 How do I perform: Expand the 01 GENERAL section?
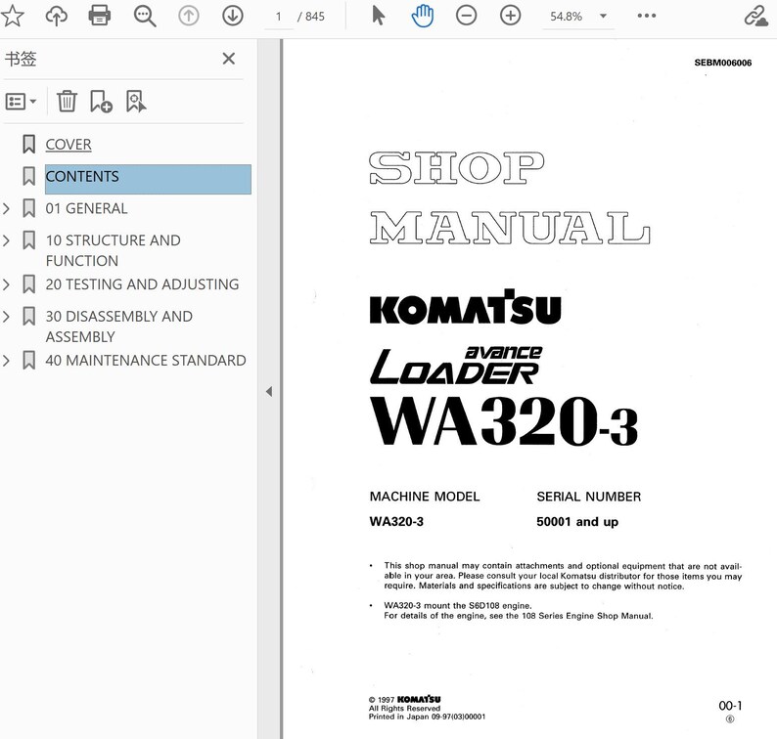pyautogui.click(x=7, y=209)
